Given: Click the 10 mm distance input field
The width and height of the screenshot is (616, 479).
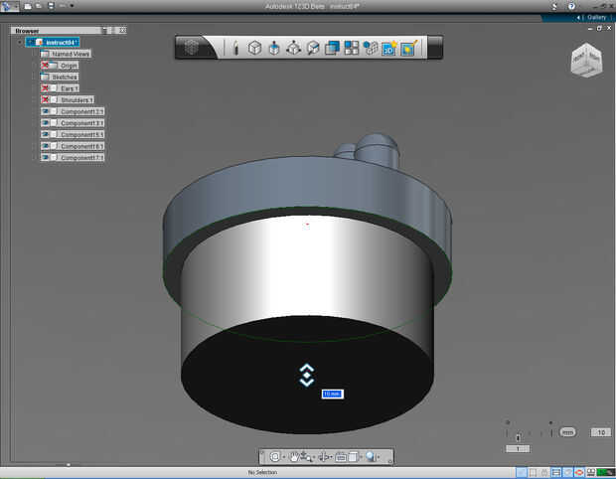Looking at the screenshot, I should 332,394.
